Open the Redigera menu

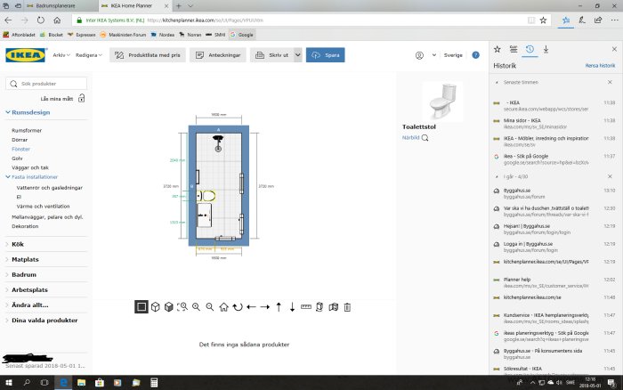pos(89,55)
